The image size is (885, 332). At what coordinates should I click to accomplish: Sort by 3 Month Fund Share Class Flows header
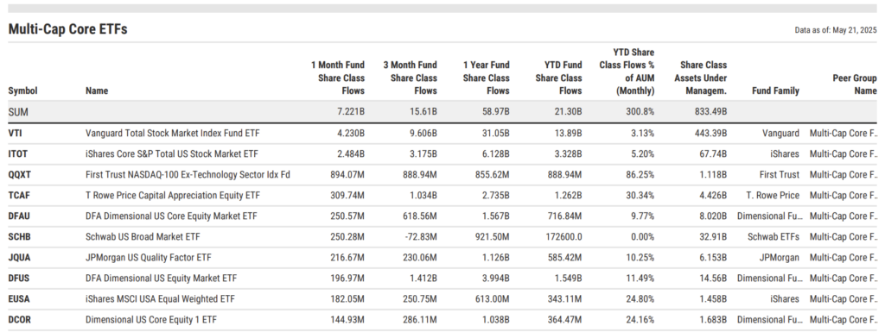411,78
